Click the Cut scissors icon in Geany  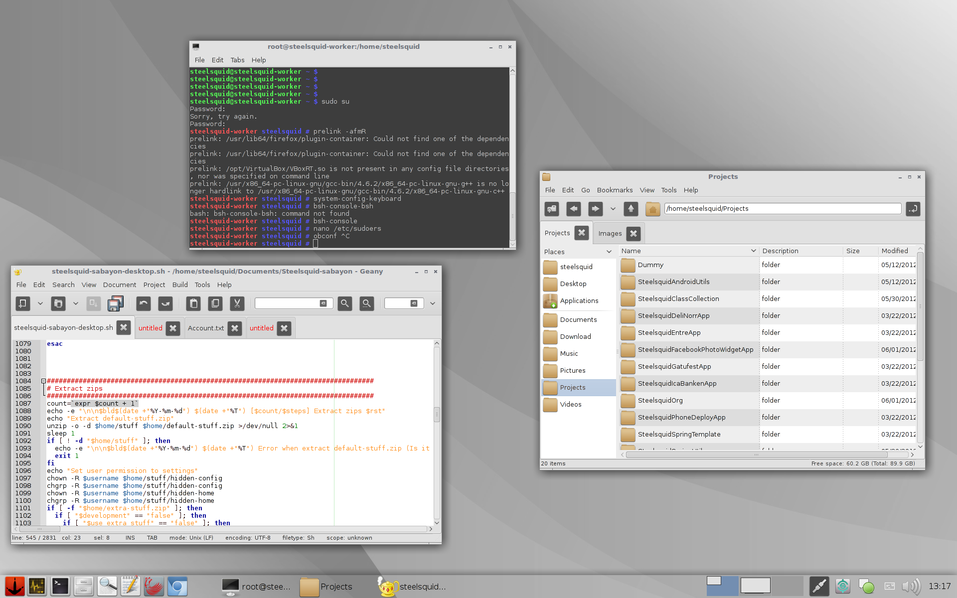point(237,303)
